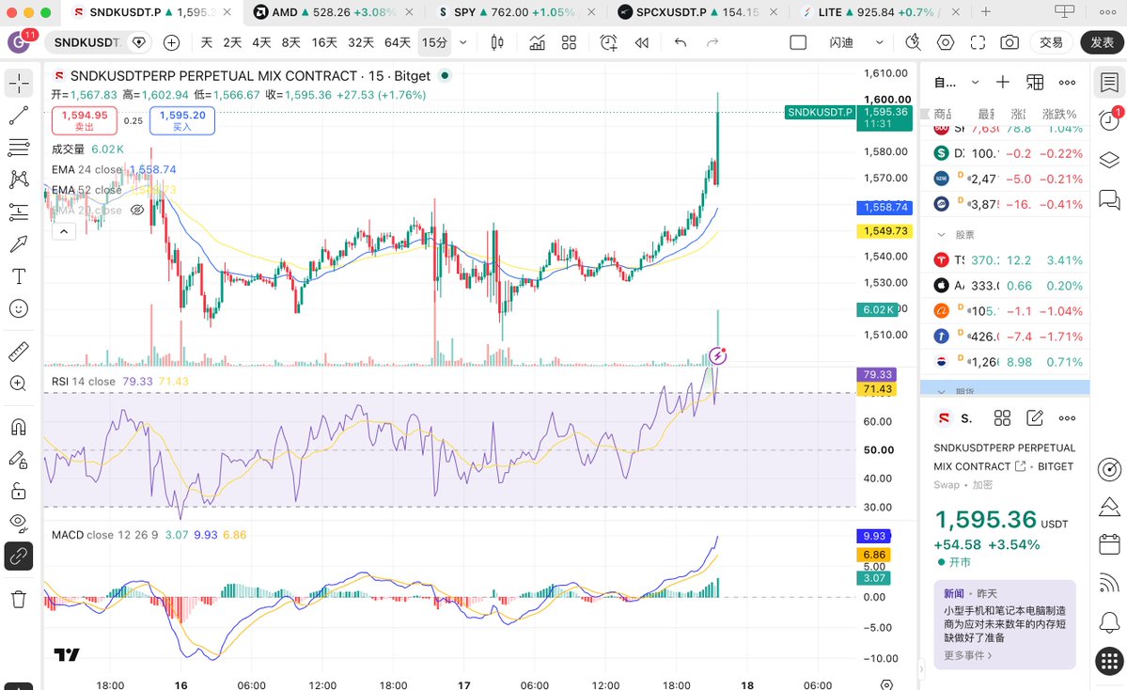Open the calendar panel in right sidebar
The height and width of the screenshot is (690, 1127).
pyautogui.click(x=1109, y=543)
